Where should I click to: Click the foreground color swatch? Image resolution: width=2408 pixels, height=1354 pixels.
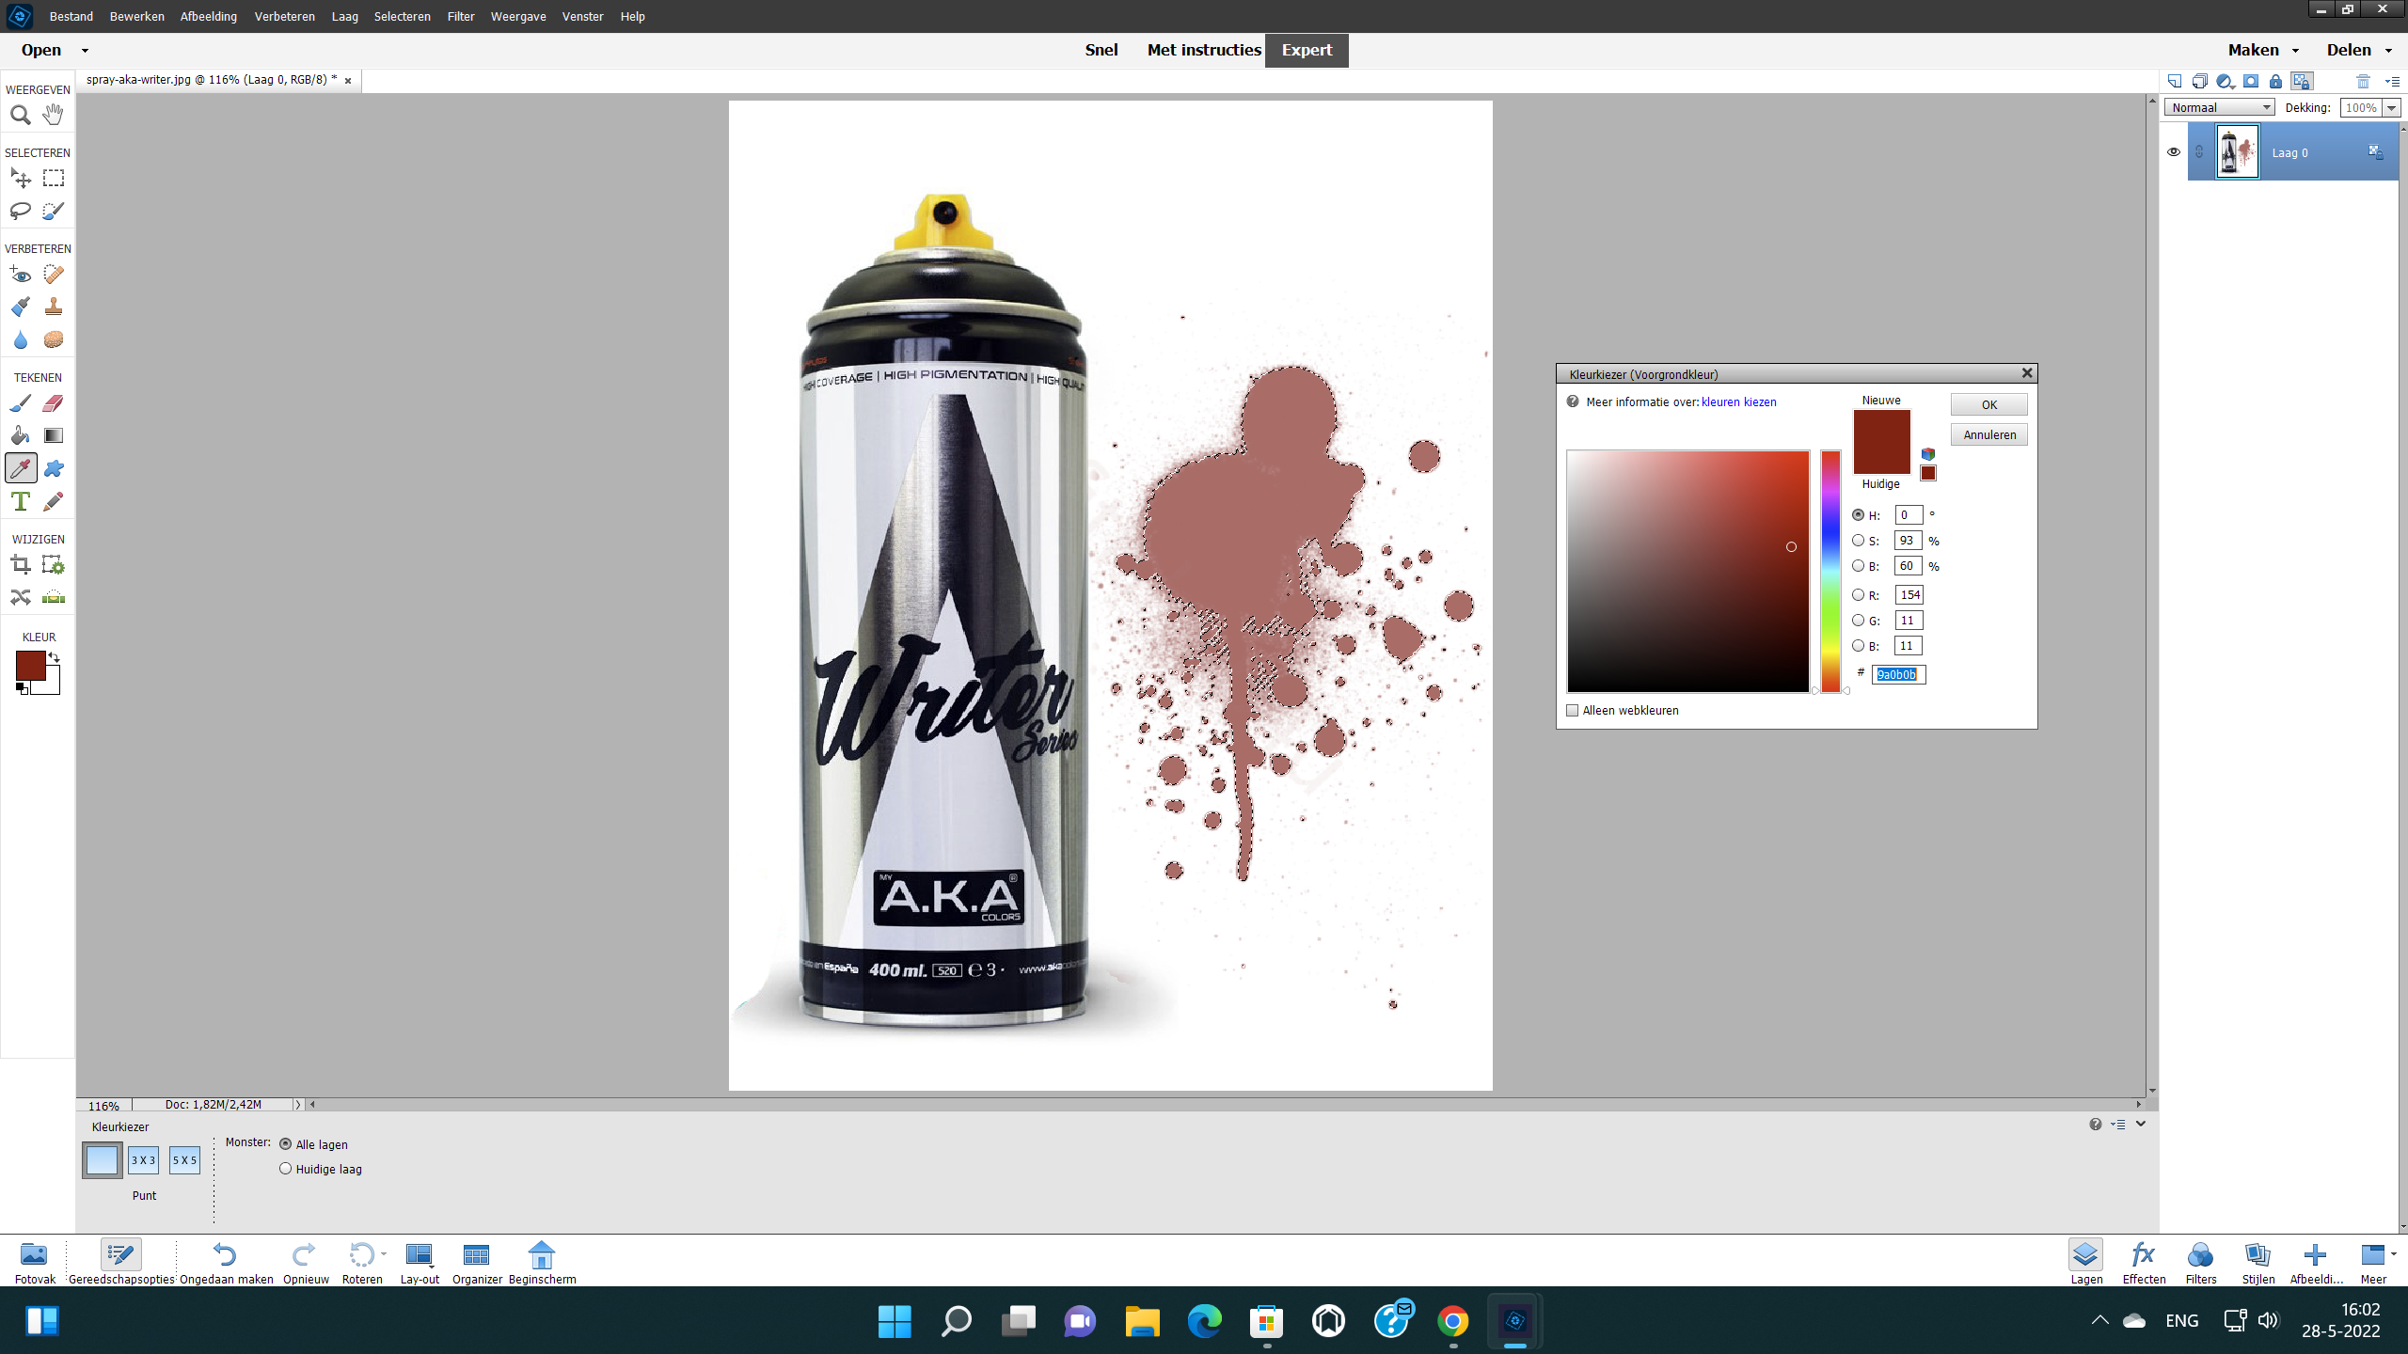[x=31, y=666]
